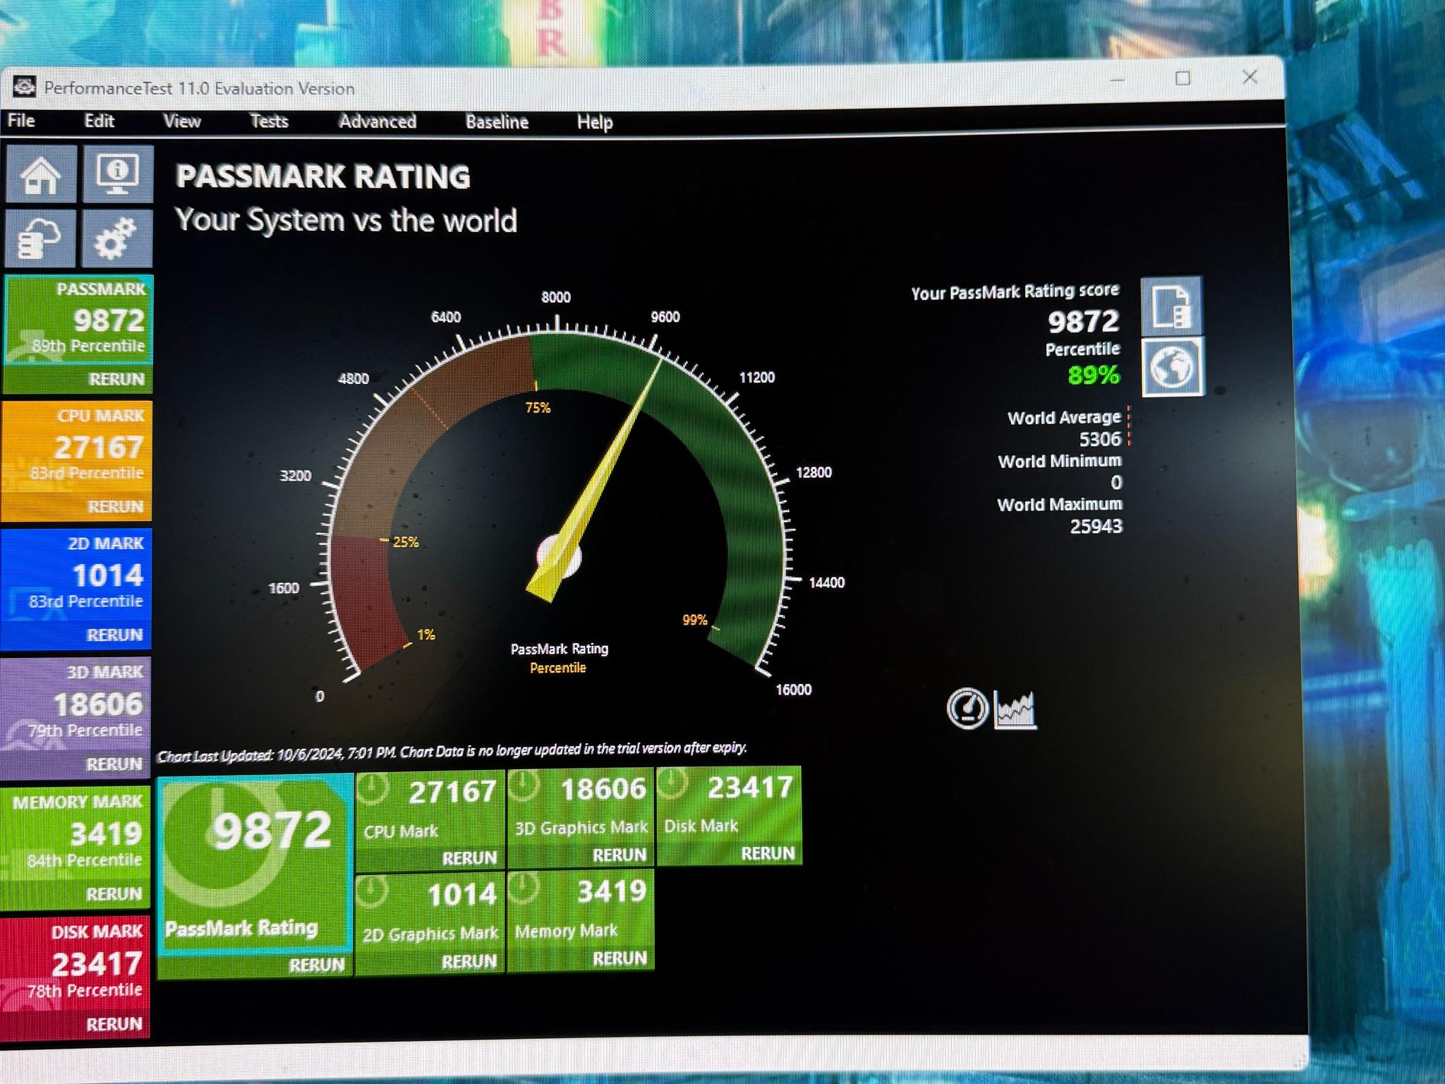The image size is (1445, 1084).
Task: Click the PASSMARK RATING heading
Action: tap(322, 176)
